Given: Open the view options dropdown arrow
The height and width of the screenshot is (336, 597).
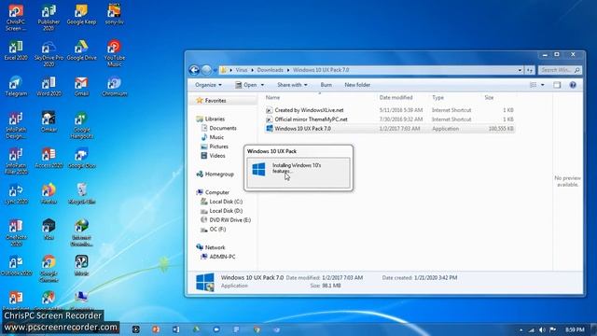Looking at the screenshot, I should coord(543,85).
